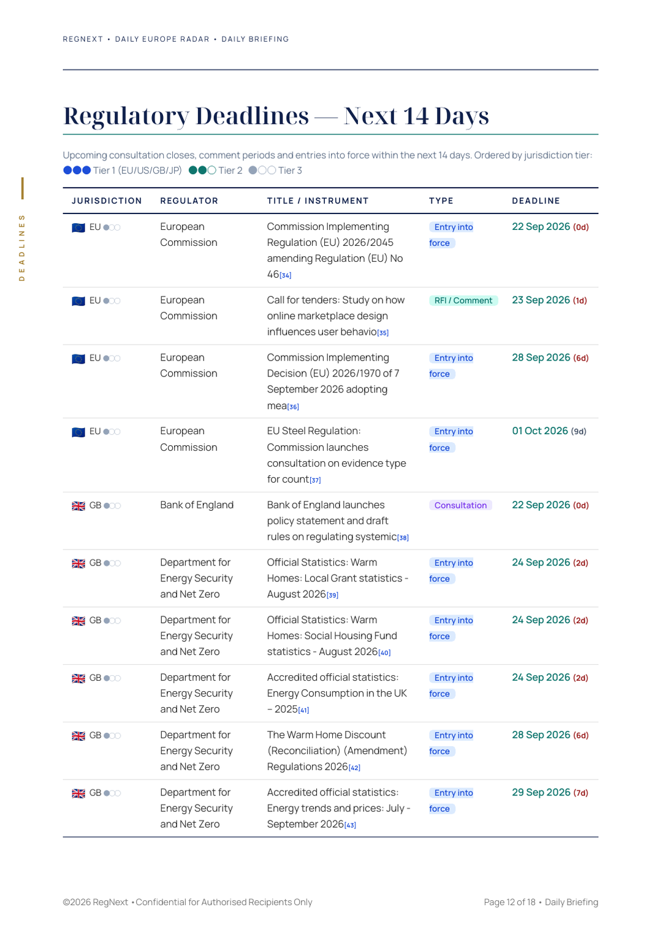
Task: Click the ©2026 RegNext confidentiality footer
Action: click(188, 902)
